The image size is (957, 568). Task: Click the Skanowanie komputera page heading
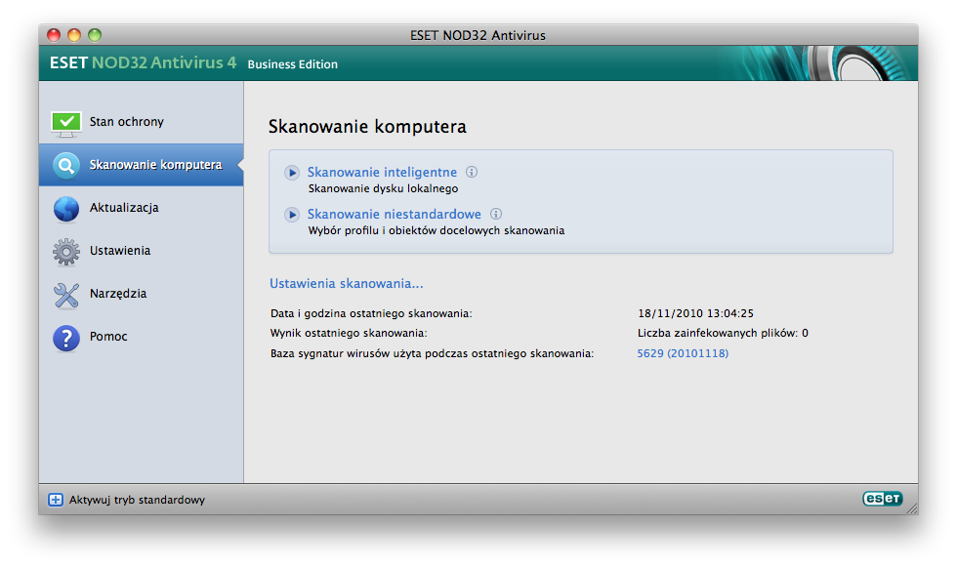[367, 127]
